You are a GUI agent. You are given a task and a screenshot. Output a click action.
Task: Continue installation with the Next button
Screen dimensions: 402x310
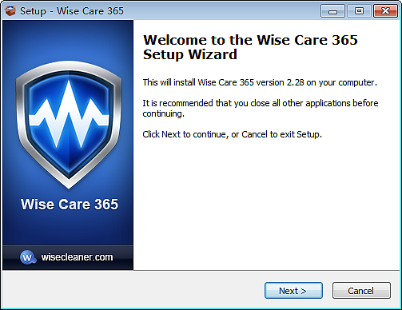pos(293,291)
